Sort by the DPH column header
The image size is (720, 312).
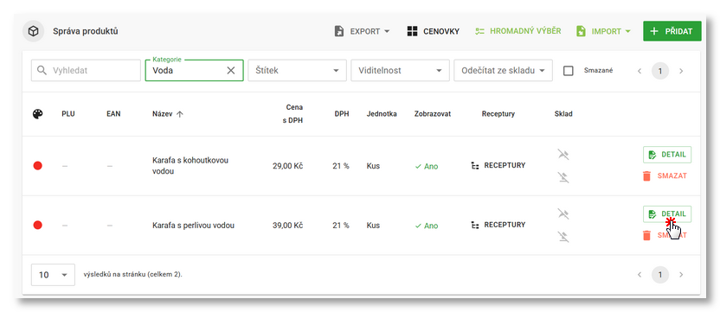(342, 114)
